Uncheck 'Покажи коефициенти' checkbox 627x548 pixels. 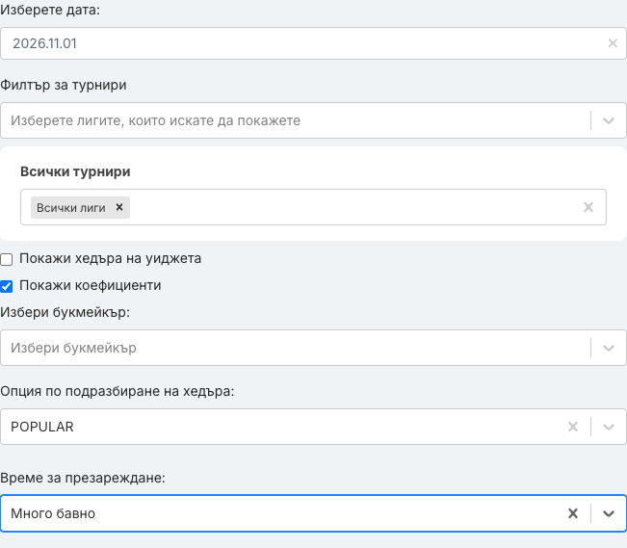click(7, 286)
